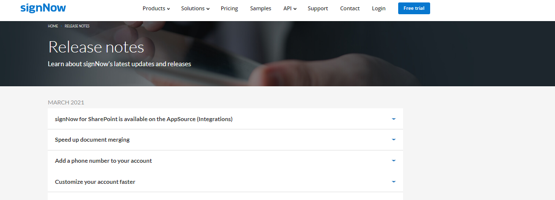Click the RELEASE NOTES breadcrumb
The image size is (555, 200).
click(x=77, y=26)
